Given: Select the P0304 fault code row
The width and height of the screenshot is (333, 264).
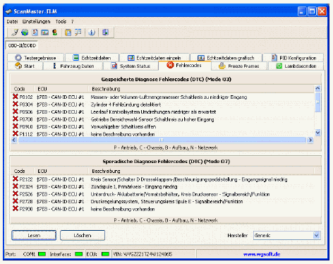Looking at the screenshot, I should (162, 104).
